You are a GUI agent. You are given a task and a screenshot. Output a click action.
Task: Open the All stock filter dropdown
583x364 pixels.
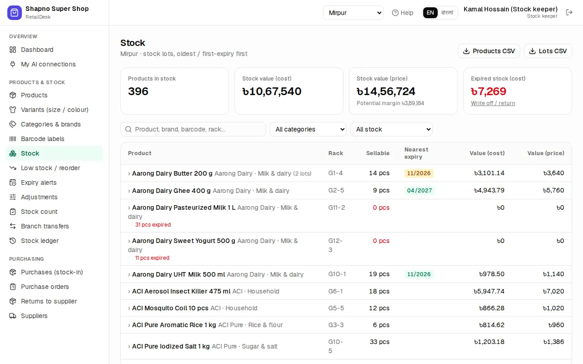pos(391,129)
